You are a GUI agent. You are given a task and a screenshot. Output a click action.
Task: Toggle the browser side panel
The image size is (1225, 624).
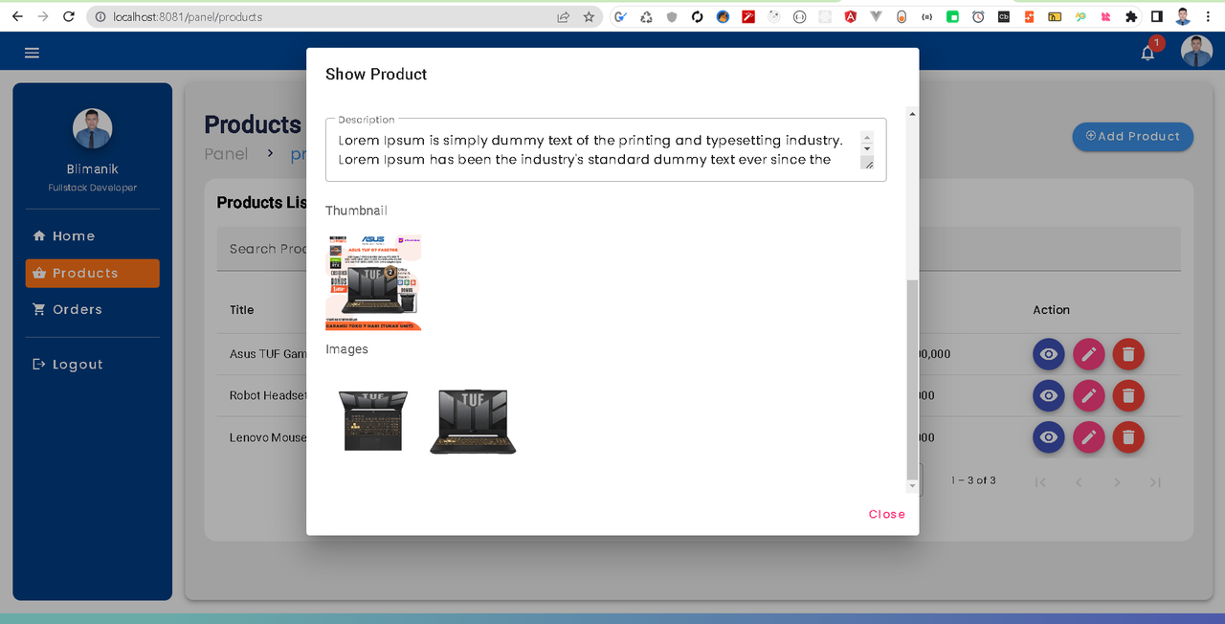pyautogui.click(x=1156, y=16)
